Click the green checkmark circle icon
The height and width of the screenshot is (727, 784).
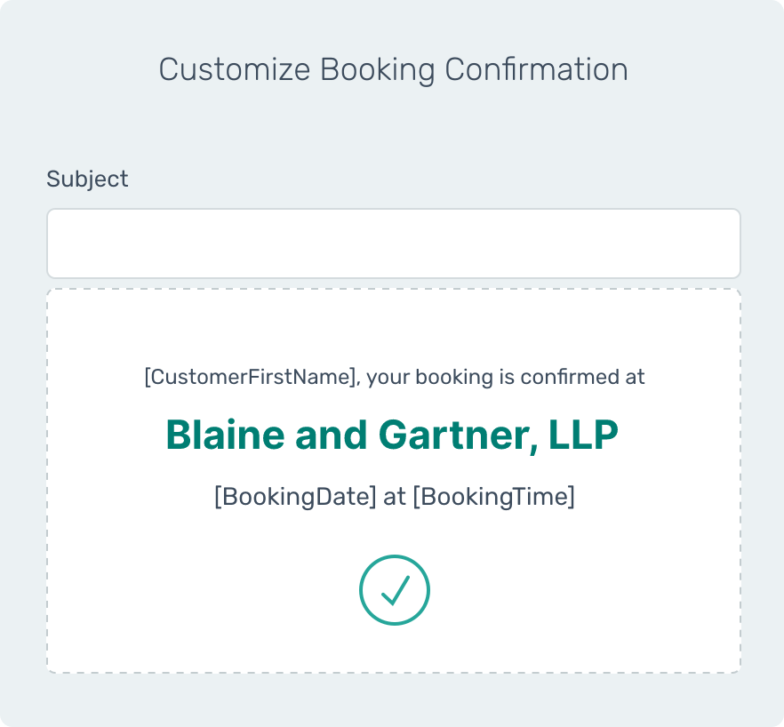click(394, 590)
